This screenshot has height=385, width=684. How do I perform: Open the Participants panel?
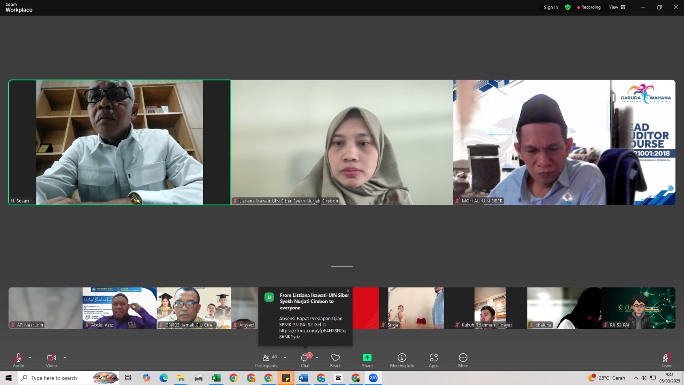[266, 360]
